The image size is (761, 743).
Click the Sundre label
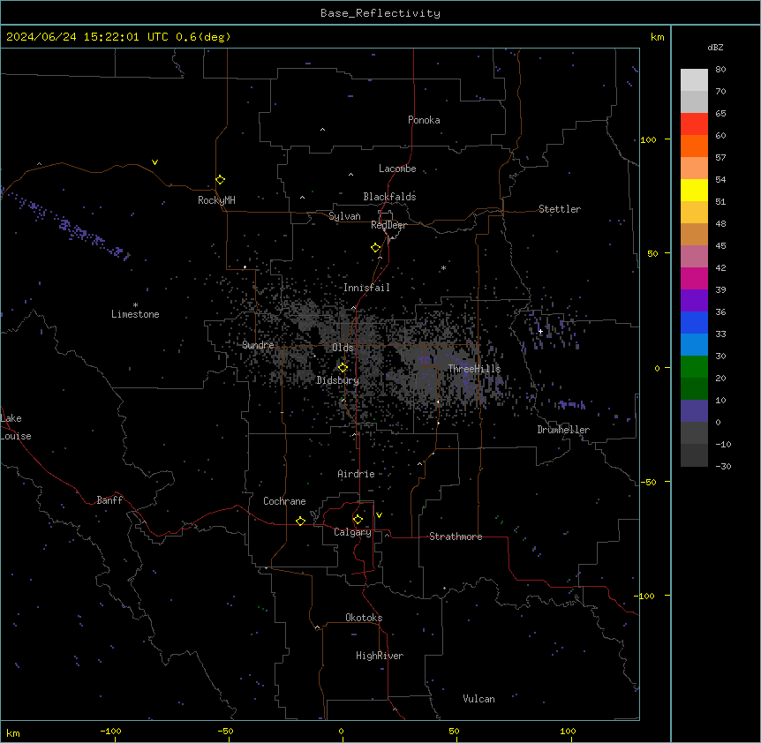pos(258,345)
